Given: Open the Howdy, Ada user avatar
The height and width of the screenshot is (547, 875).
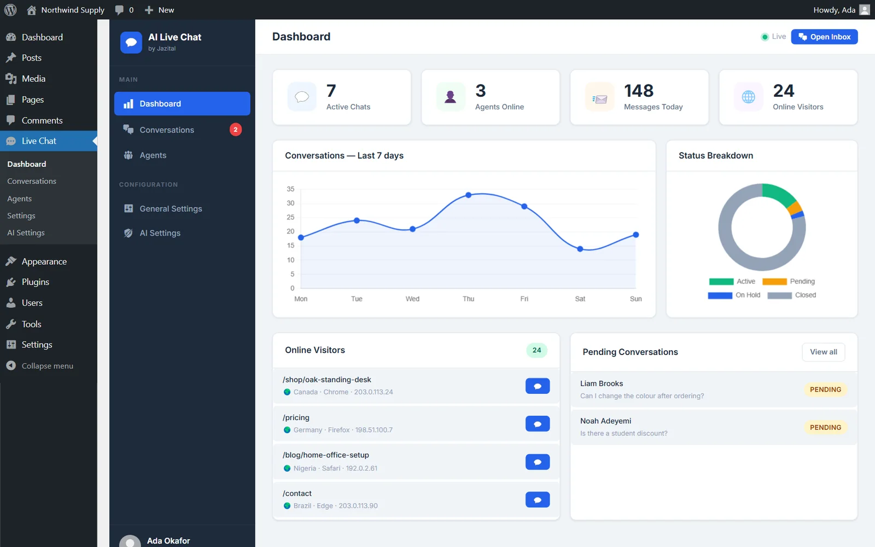Looking at the screenshot, I should point(865,10).
